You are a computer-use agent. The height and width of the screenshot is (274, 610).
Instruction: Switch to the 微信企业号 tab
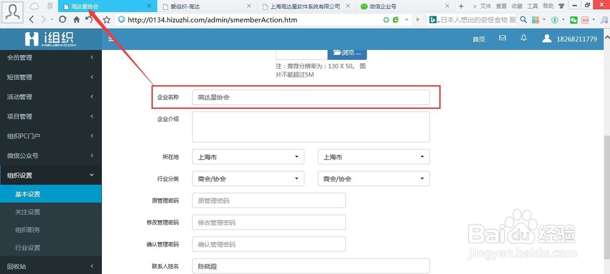pos(404,6)
